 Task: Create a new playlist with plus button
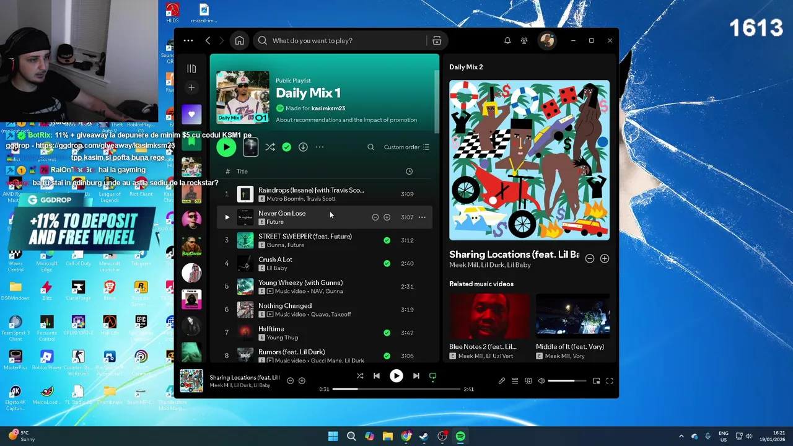point(191,88)
